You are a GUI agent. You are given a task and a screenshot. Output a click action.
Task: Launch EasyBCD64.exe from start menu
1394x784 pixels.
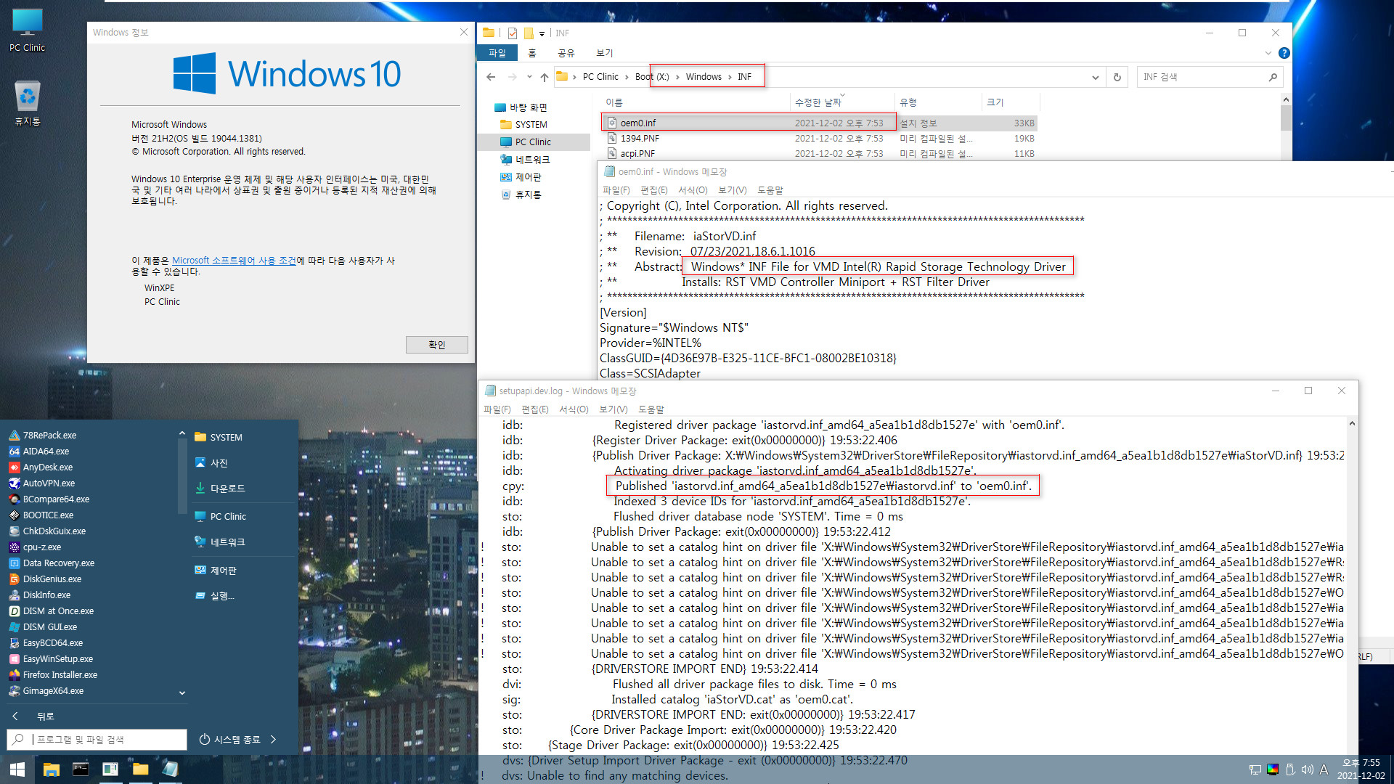pos(52,643)
